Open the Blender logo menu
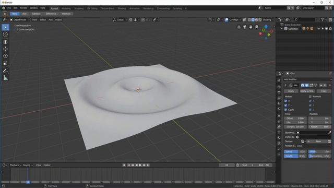Viewport: 334px width, 188px height. [4, 8]
